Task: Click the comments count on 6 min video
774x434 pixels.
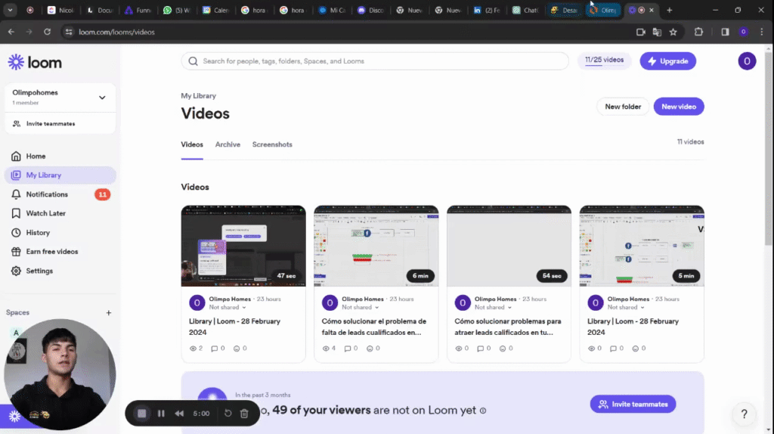Action: pyautogui.click(x=351, y=349)
